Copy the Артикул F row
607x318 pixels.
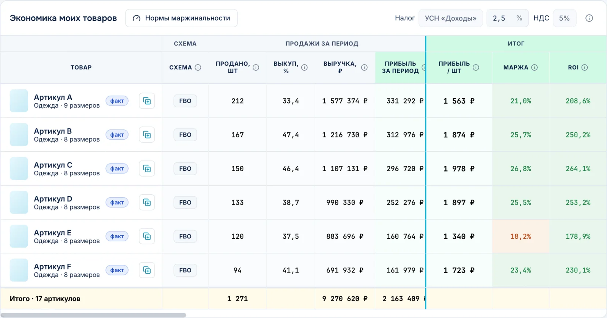tap(147, 270)
